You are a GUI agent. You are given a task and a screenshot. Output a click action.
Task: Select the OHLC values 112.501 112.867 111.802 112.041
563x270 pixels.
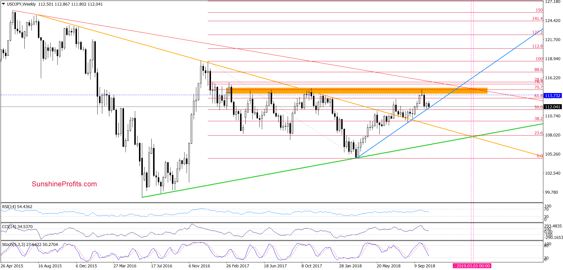pos(71,4)
